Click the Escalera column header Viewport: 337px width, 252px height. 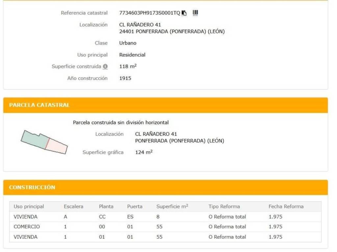(73, 206)
